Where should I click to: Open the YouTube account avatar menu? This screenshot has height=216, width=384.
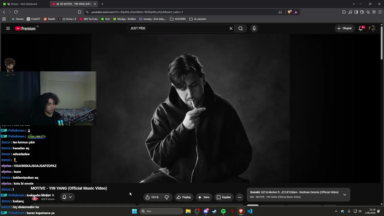(372, 28)
